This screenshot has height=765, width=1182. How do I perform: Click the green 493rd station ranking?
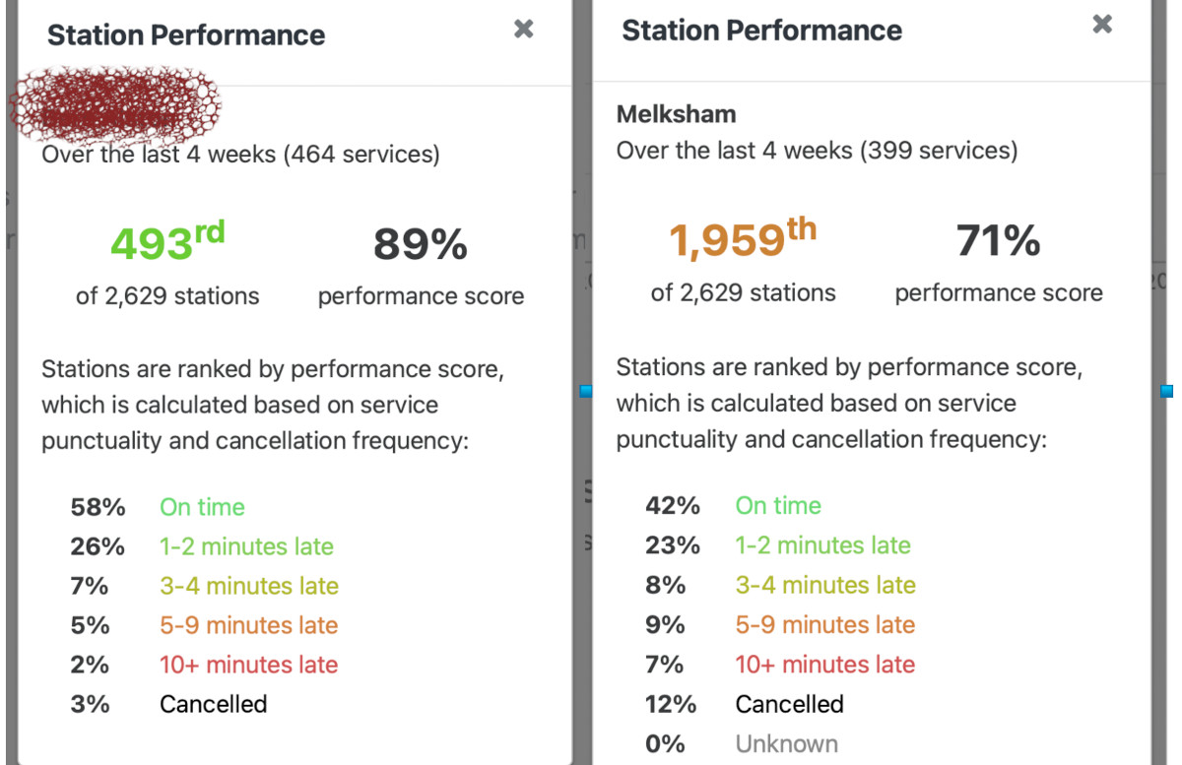167,242
